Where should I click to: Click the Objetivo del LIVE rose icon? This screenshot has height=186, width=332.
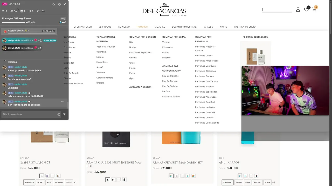pos(5,31)
